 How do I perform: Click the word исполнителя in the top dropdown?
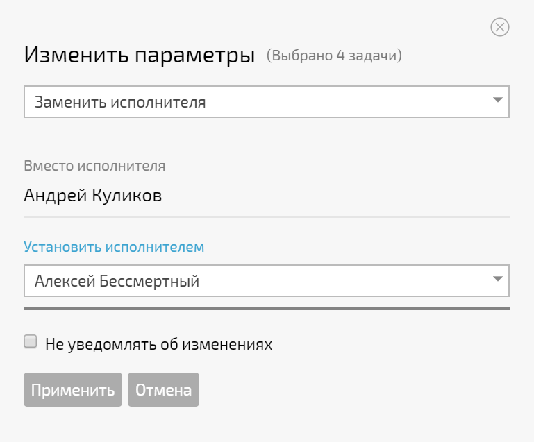click(158, 103)
